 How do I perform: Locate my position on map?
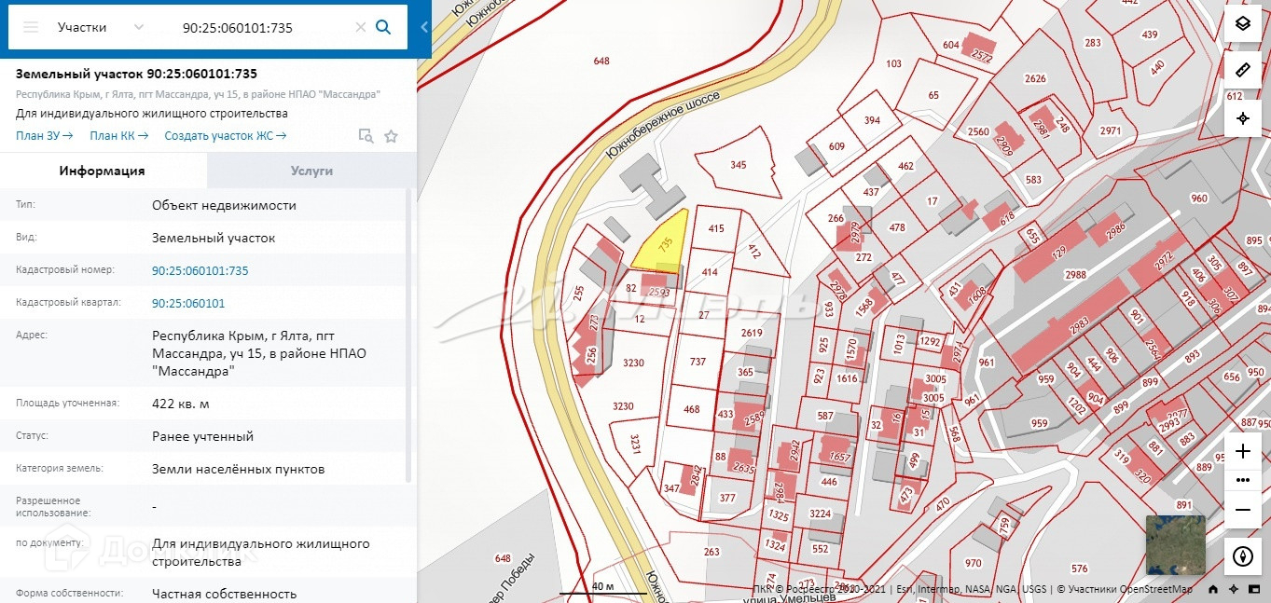pyautogui.click(x=1242, y=118)
